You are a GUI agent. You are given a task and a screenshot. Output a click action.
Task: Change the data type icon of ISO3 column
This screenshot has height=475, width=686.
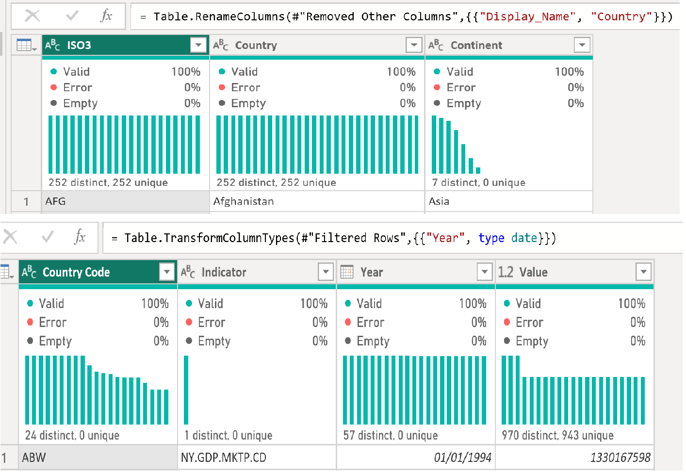(x=52, y=45)
